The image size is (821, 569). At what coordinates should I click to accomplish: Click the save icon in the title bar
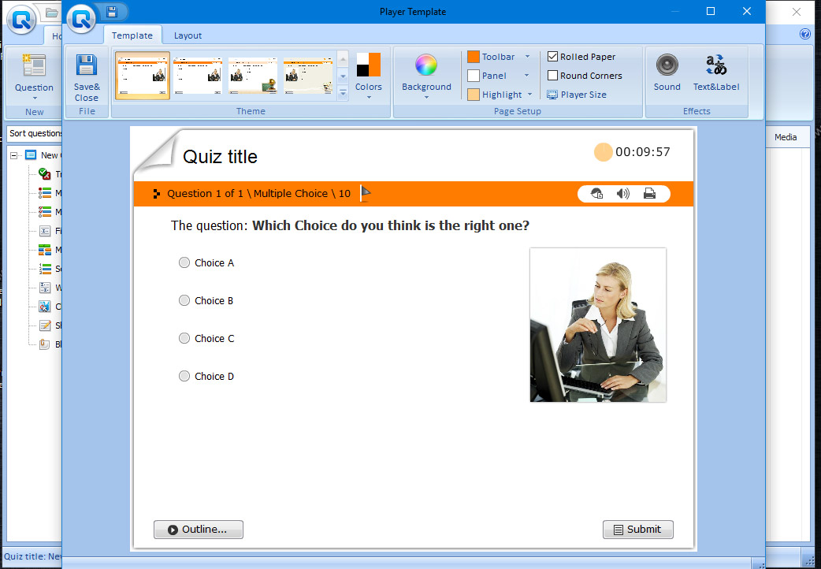(x=112, y=12)
